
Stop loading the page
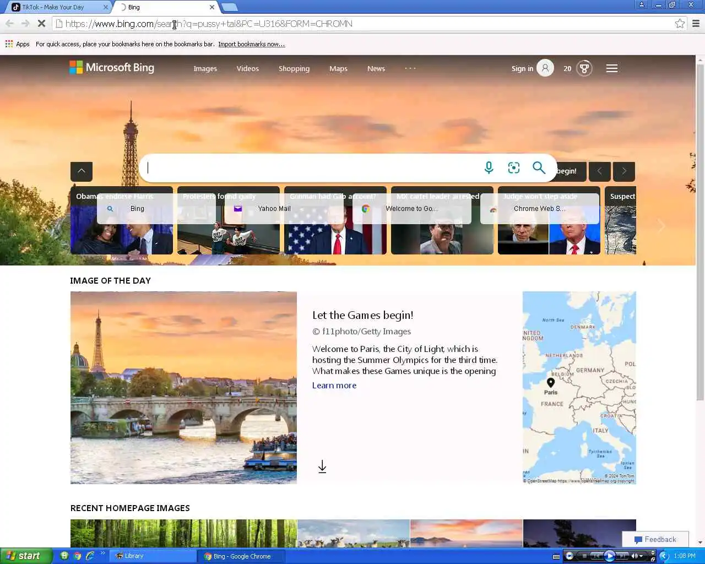pos(41,24)
